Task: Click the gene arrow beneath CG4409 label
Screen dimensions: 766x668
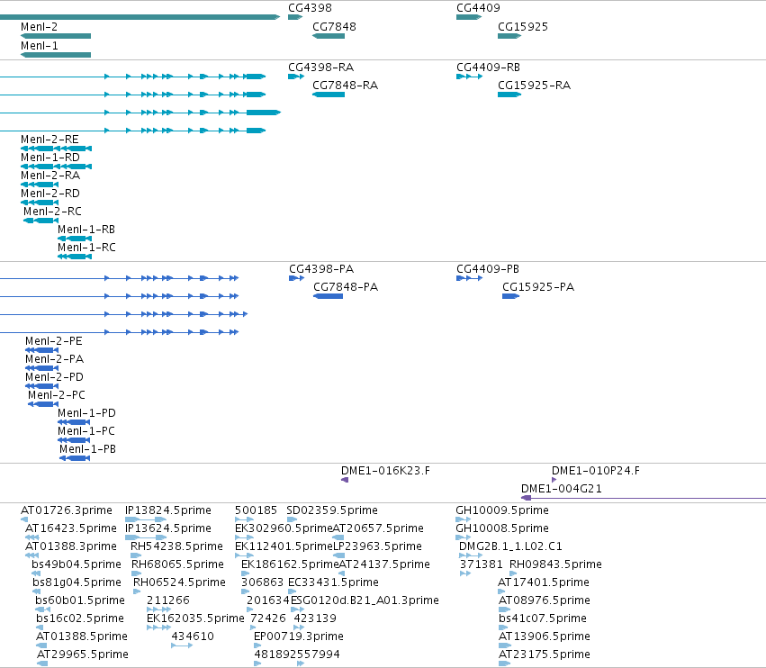Action: 469,17
